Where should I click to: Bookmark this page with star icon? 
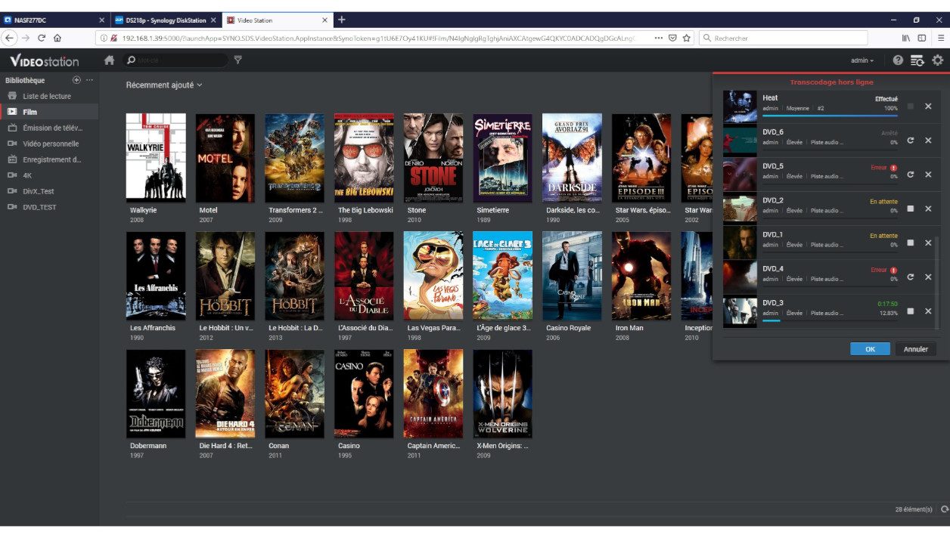pos(687,38)
